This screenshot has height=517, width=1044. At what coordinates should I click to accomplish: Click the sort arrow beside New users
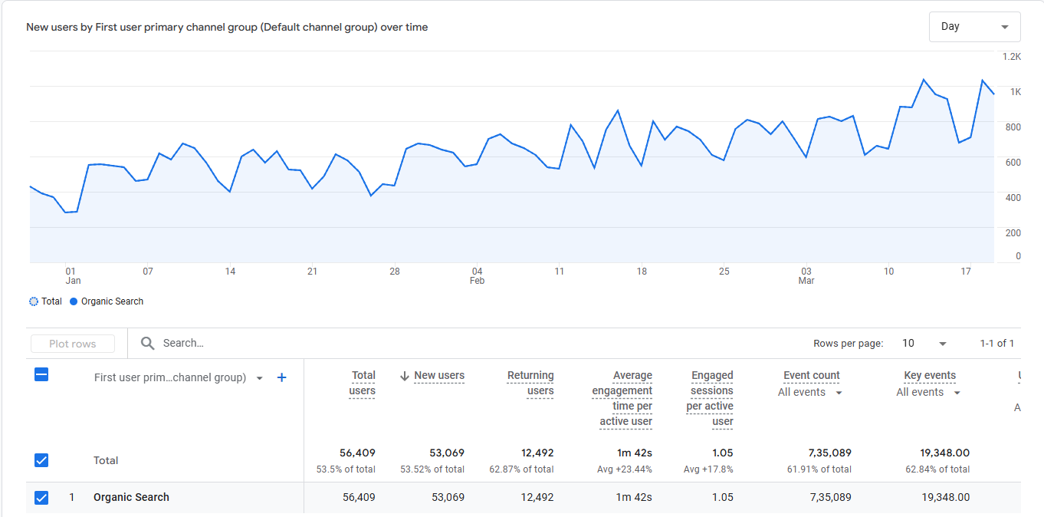click(405, 376)
